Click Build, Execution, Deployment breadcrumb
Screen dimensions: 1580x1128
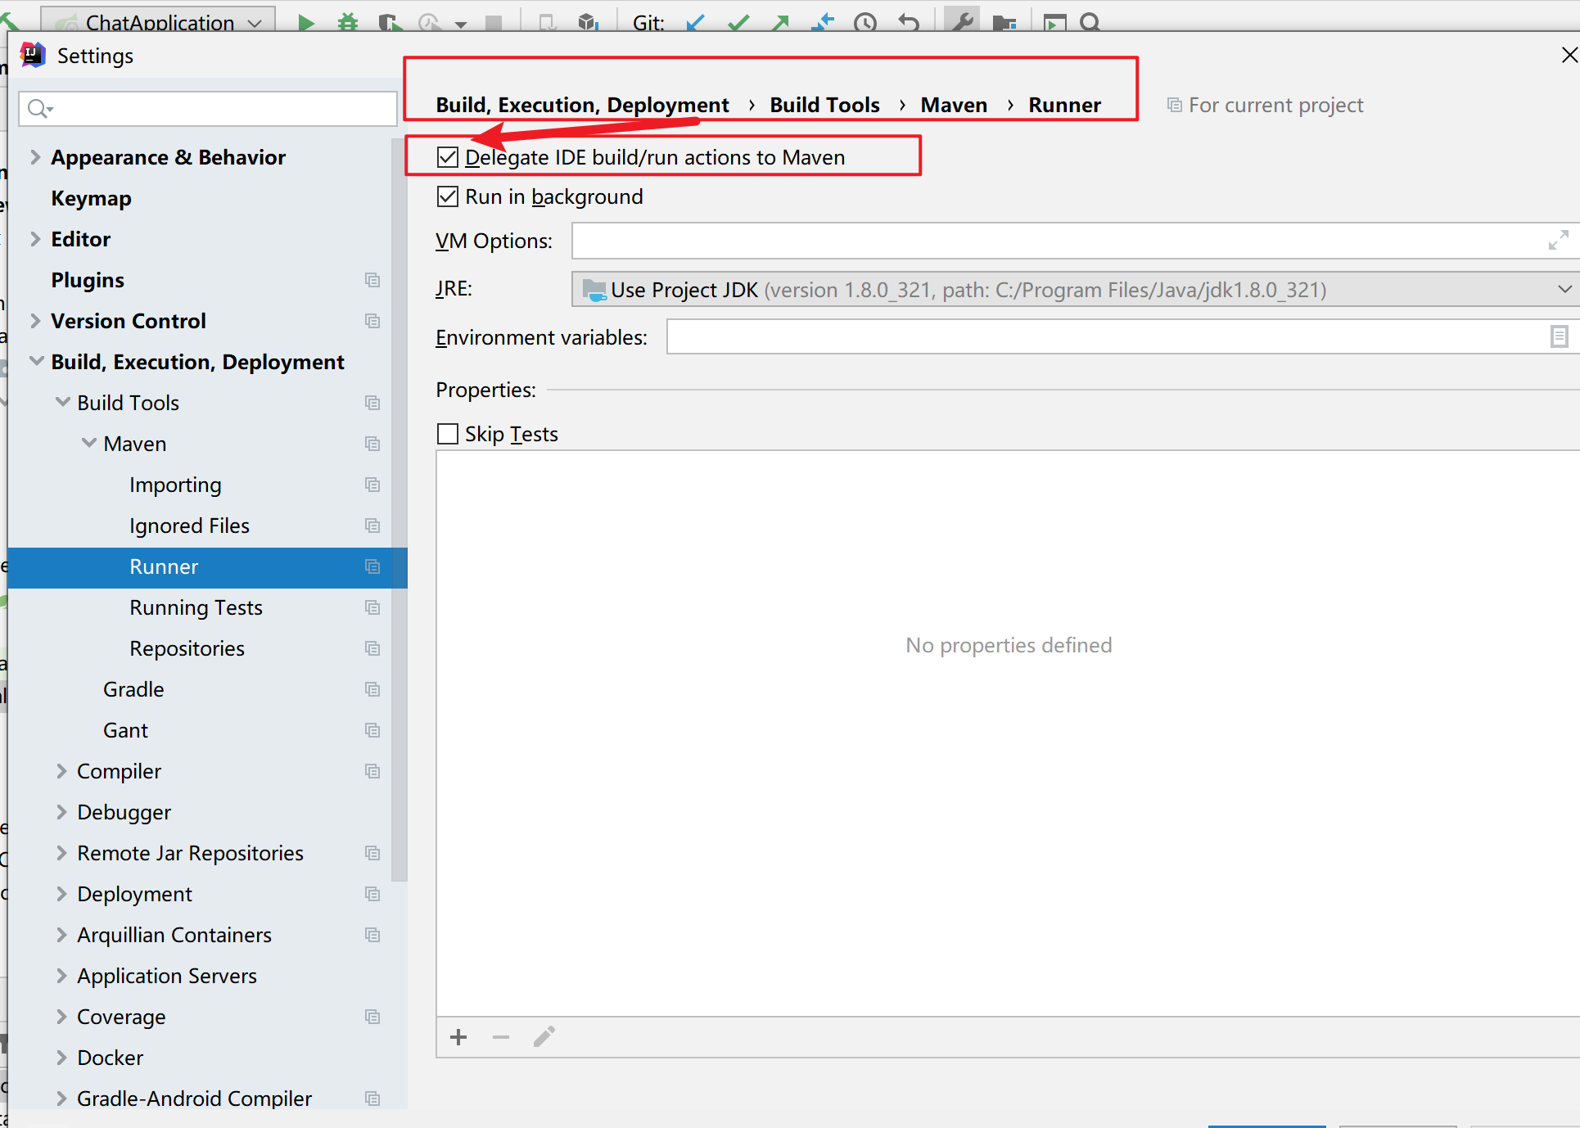582,105
